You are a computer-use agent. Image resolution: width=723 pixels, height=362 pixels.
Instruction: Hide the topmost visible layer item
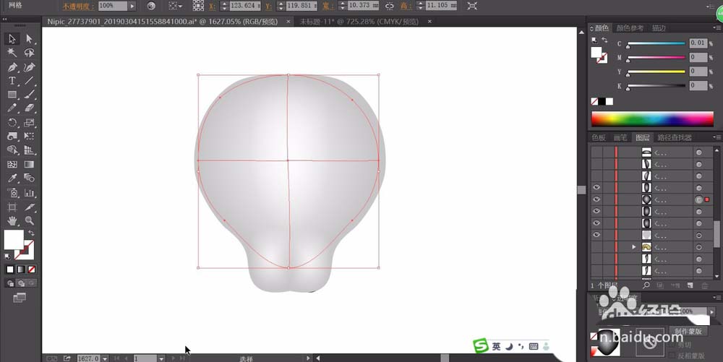[x=596, y=188]
